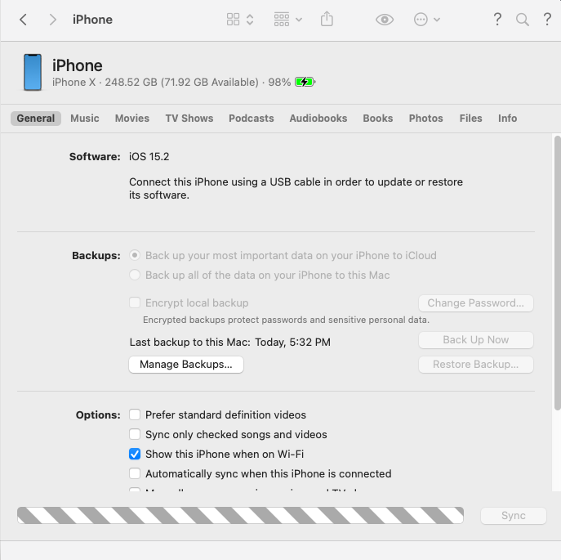The width and height of the screenshot is (561, 560).
Task: Click the striped sync progress bar
Action: (240, 515)
